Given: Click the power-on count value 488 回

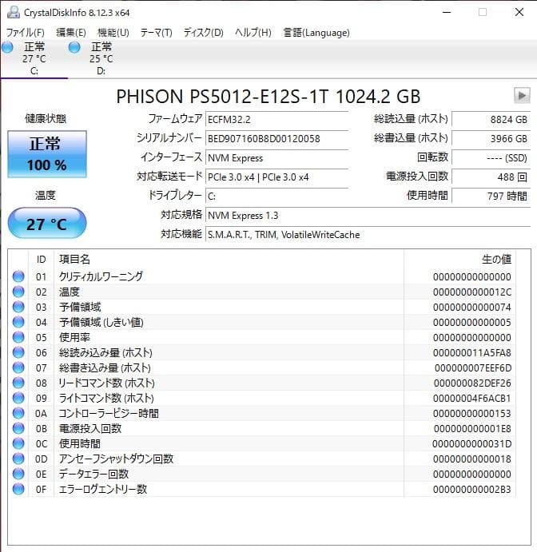Looking at the screenshot, I should pos(491,177).
